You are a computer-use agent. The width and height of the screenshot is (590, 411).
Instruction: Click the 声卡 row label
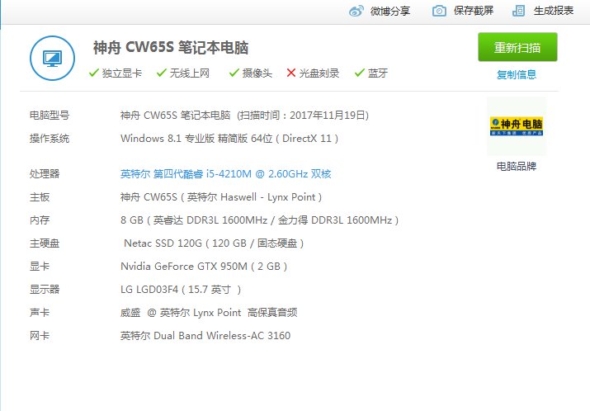pos(40,313)
